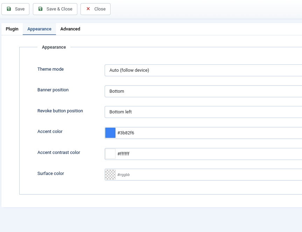The width and height of the screenshot is (302, 232).
Task: Switch to the Plugin tab
Action: 12,29
